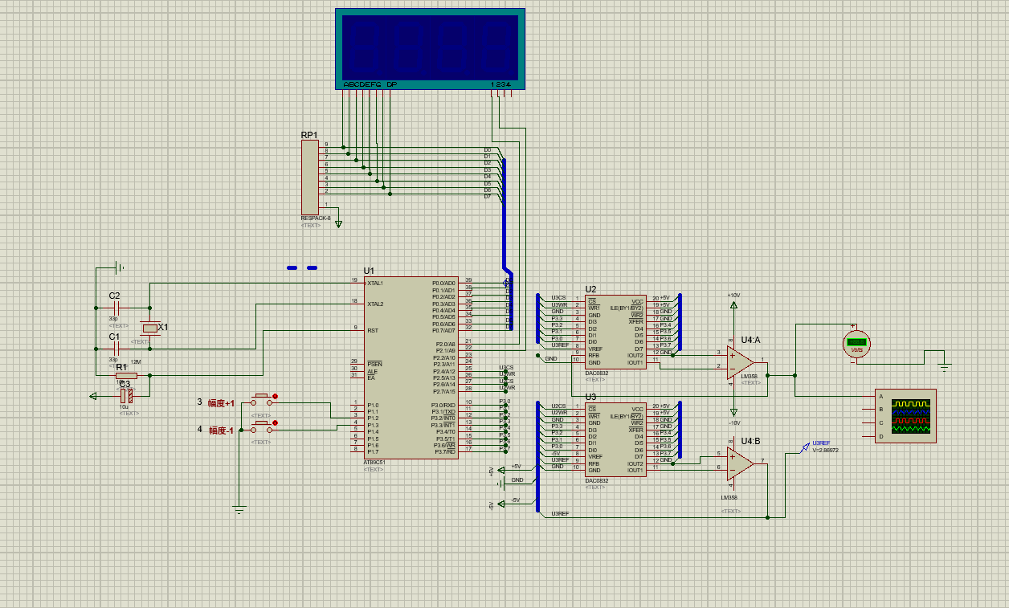
Task: Select the U1 AT89C51 microcontroller chip
Action: pyautogui.click(x=411, y=368)
